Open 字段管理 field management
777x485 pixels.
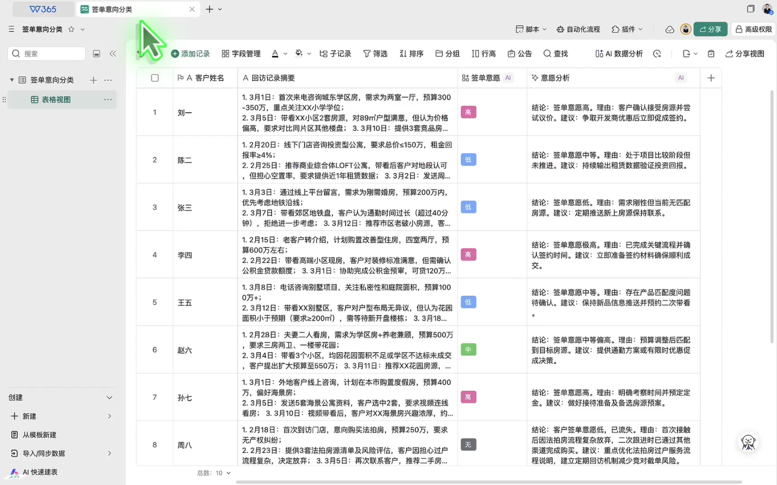(x=241, y=54)
